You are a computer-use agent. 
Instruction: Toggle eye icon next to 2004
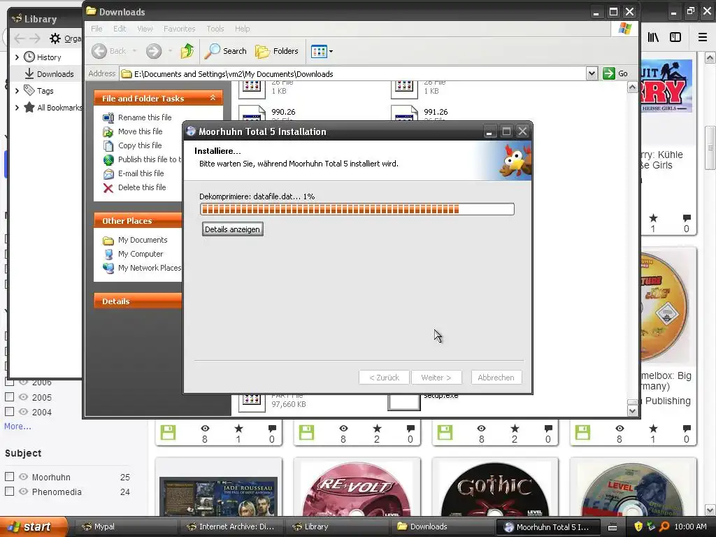pos(23,411)
